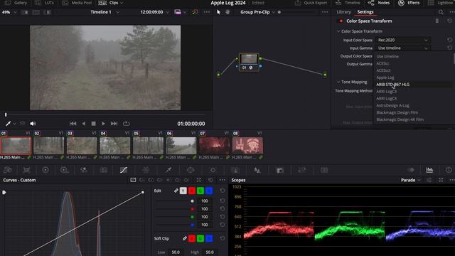Select node 01 in the node graph
The image size is (455, 256).
tap(249, 62)
